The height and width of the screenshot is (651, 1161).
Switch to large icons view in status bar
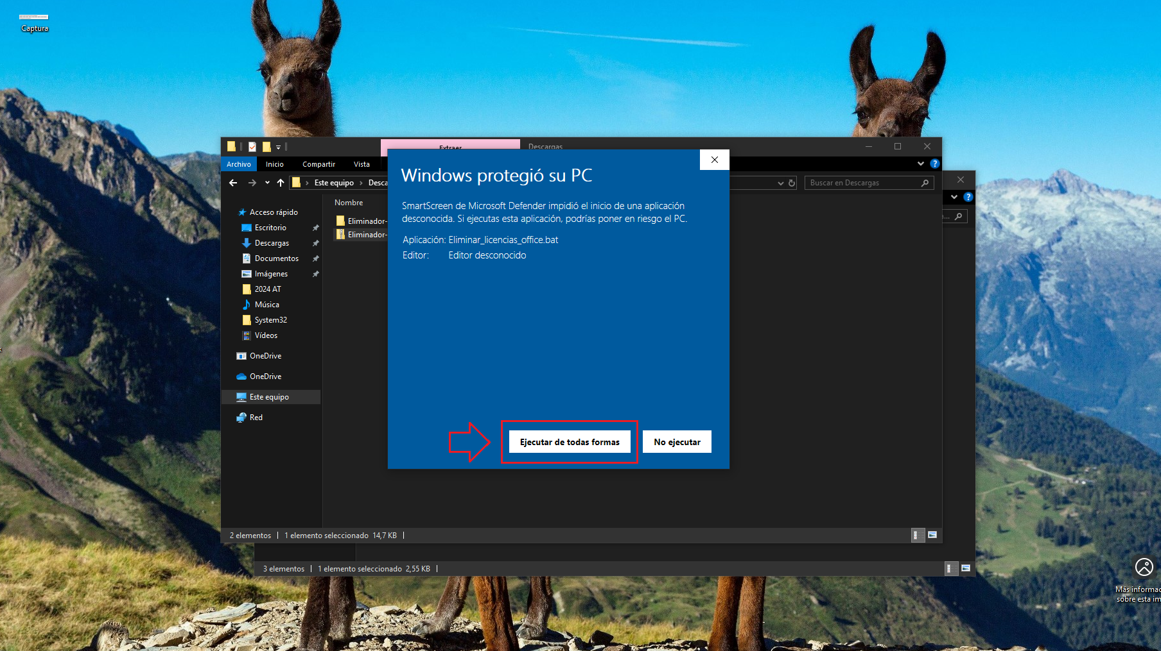932,535
